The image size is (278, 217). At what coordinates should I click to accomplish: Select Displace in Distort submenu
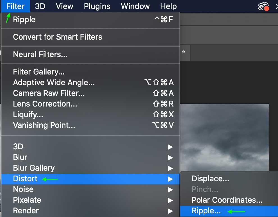pos(229,179)
